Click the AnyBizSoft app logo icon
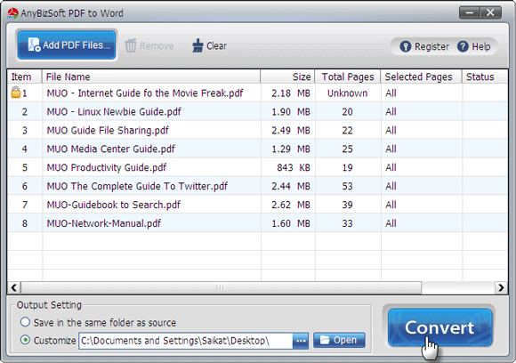The image size is (516, 363). click(x=12, y=13)
